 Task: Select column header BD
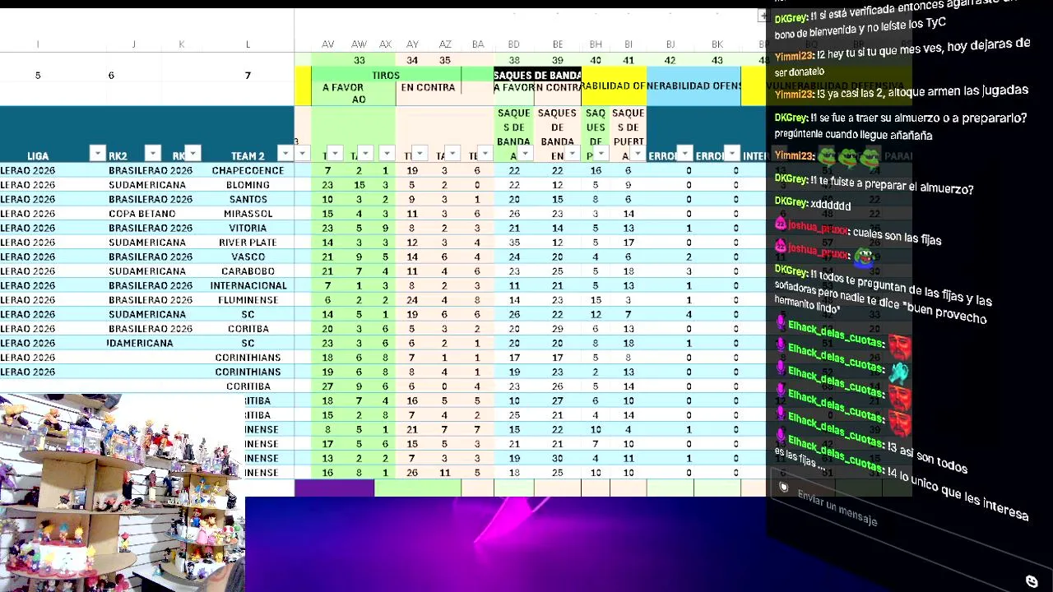pyautogui.click(x=513, y=44)
